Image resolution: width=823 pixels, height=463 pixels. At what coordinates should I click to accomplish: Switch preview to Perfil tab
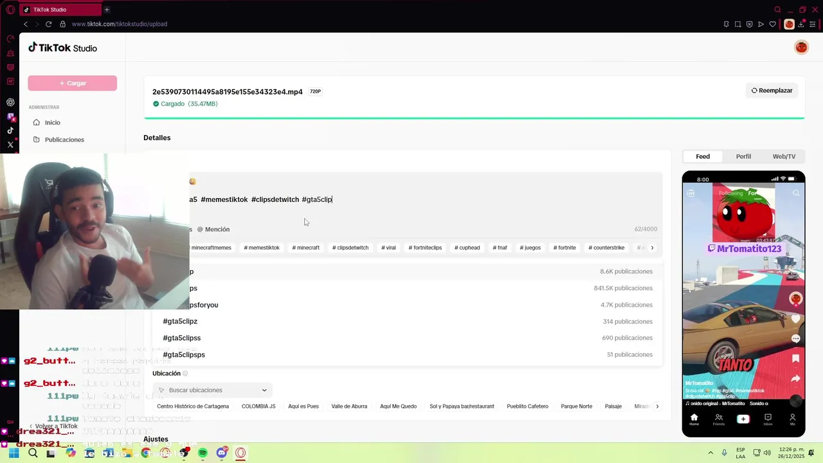pyautogui.click(x=743, y=156)
